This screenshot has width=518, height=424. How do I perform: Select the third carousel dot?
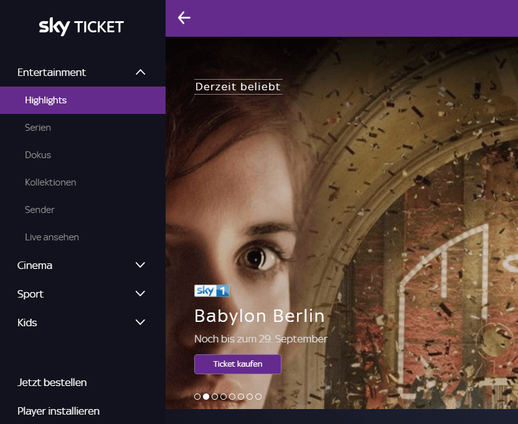tap(215, 397)
